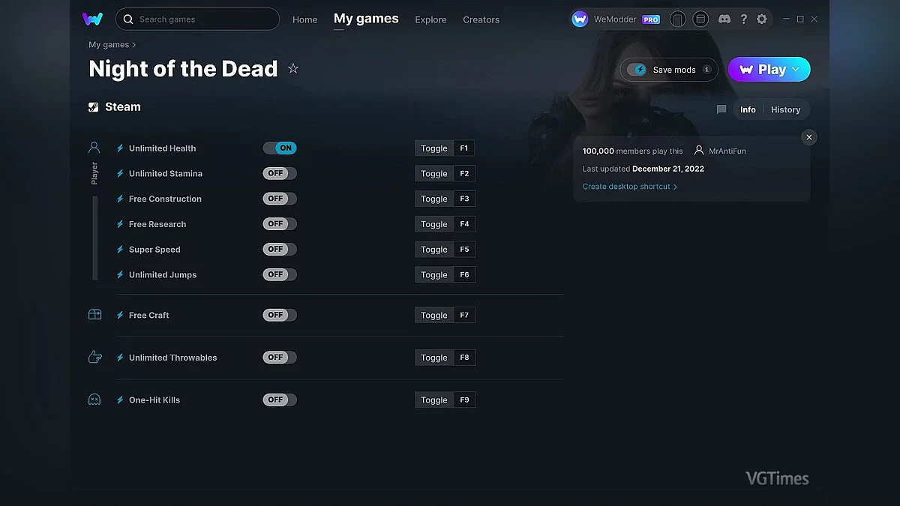Click Create desktop shortcut link
The image size is (900, 506).
(630, 187)
